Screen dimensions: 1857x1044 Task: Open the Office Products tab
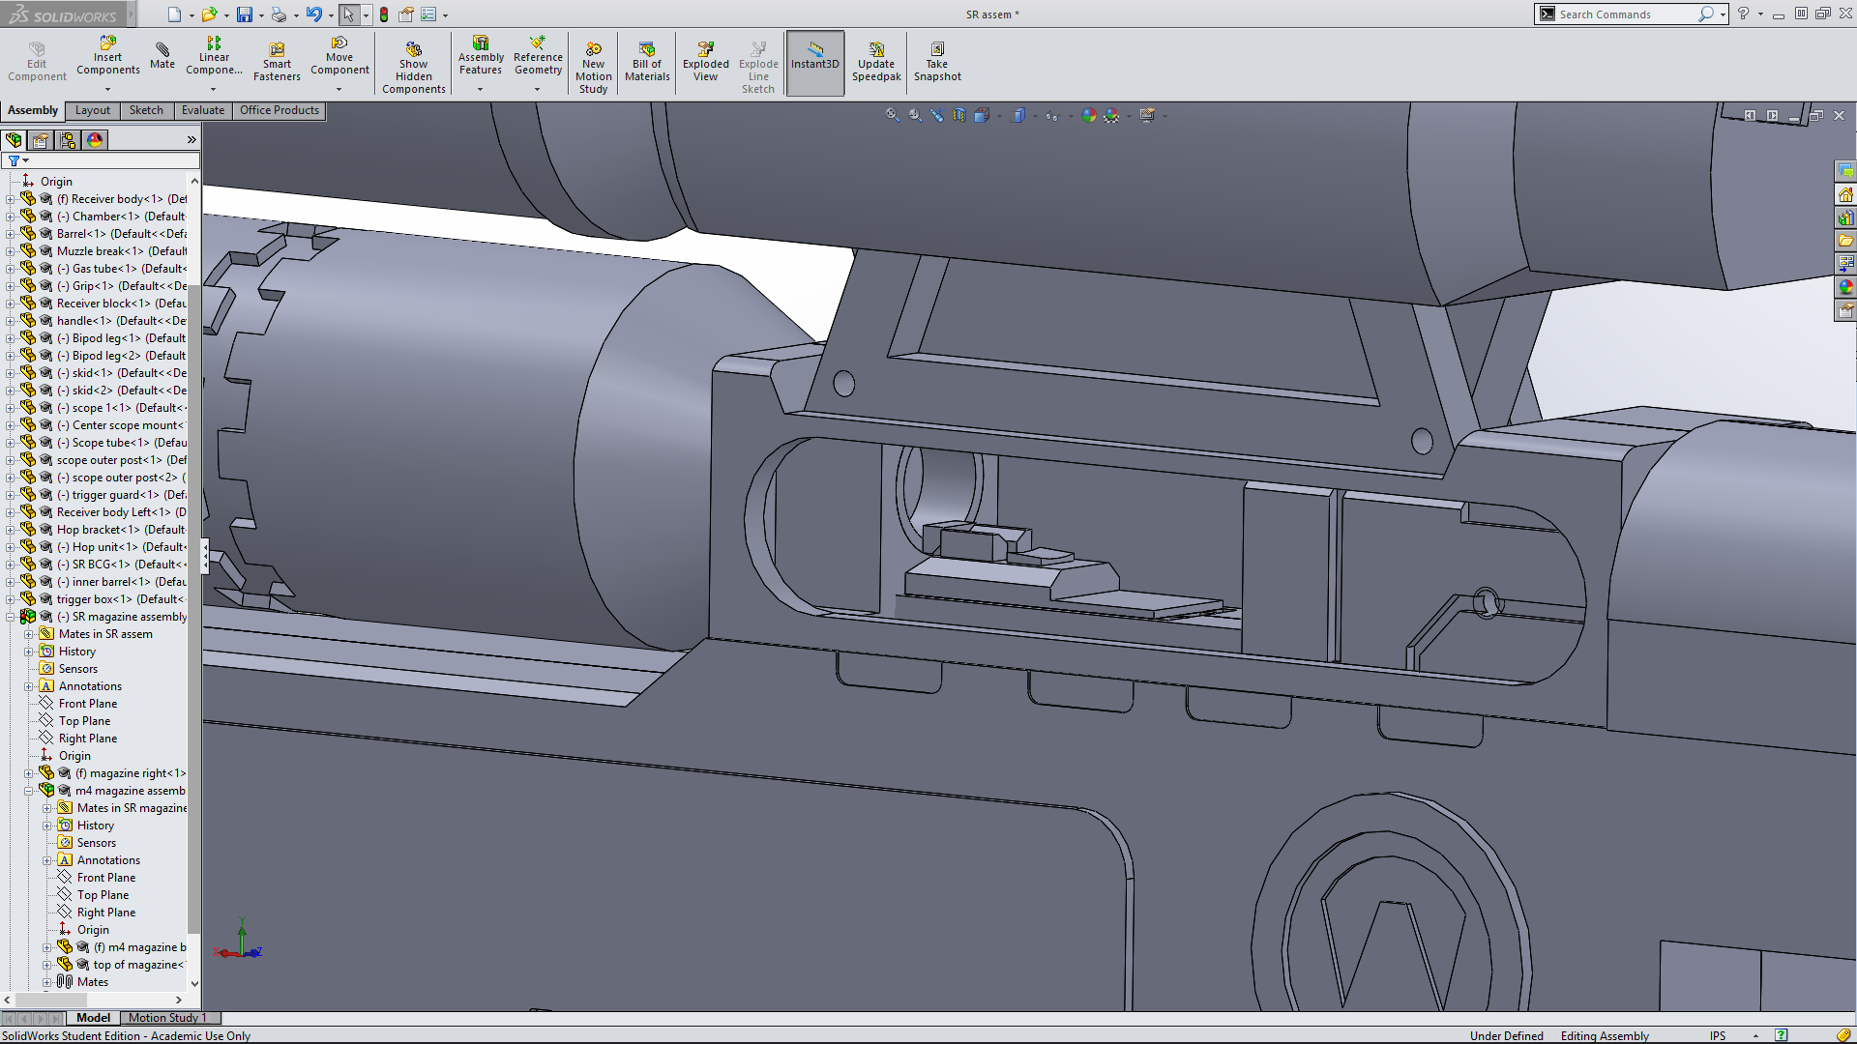tap(280, 110)
